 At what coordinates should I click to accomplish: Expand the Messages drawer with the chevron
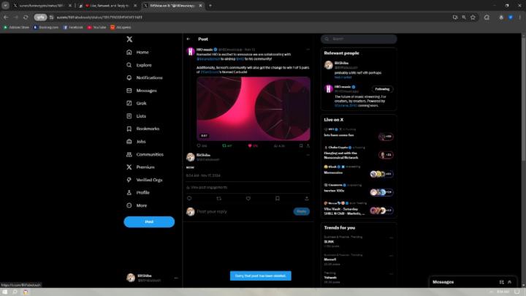510,281
